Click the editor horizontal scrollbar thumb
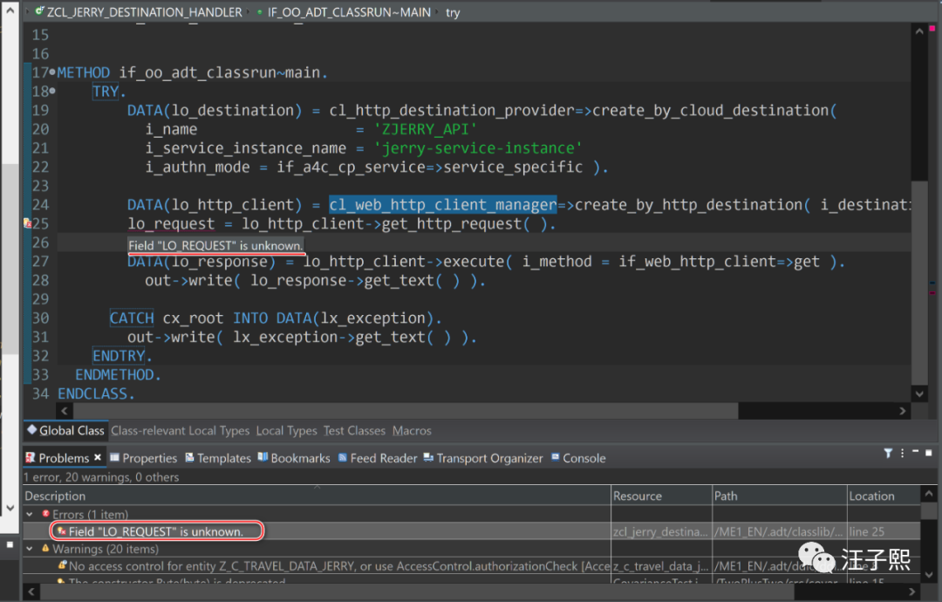Viewport: 942px width, 602px height. pos(406,411)
